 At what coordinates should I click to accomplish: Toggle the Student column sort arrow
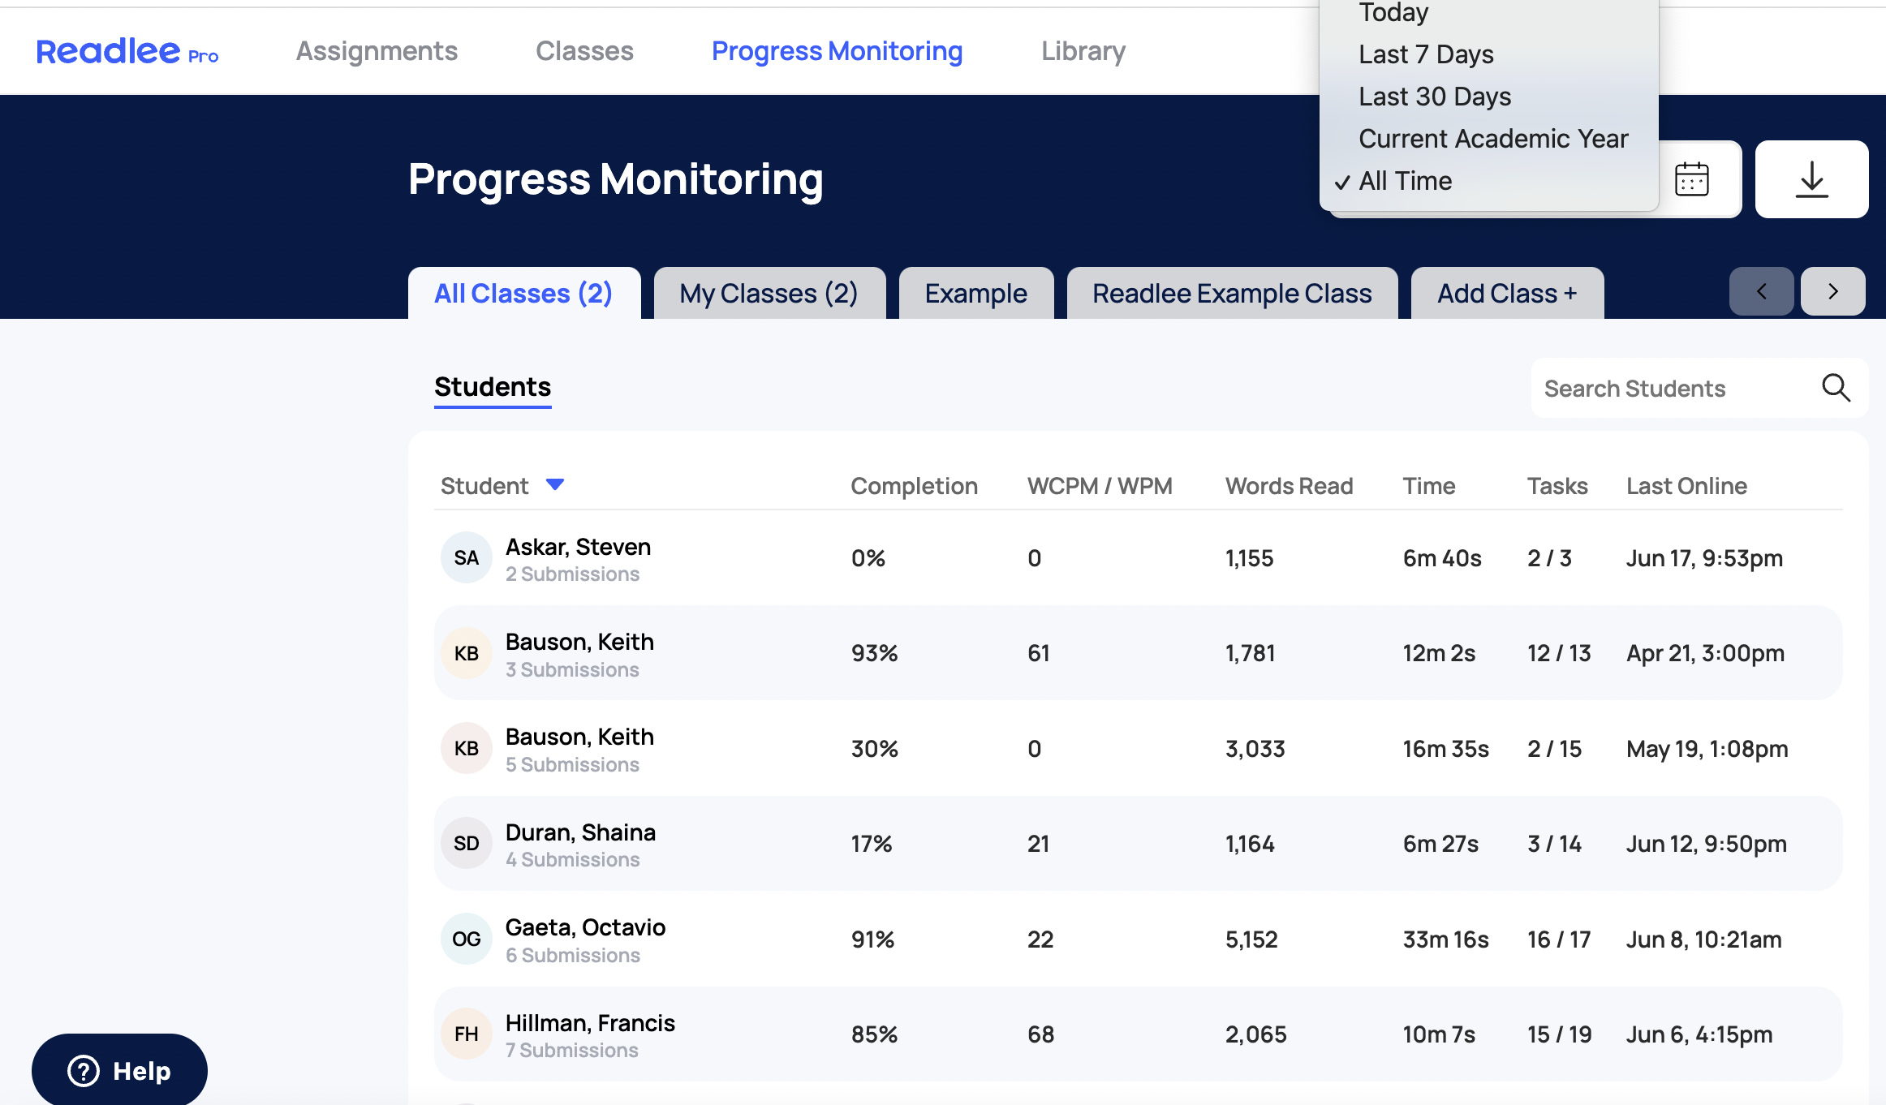[x=555, y=484]
